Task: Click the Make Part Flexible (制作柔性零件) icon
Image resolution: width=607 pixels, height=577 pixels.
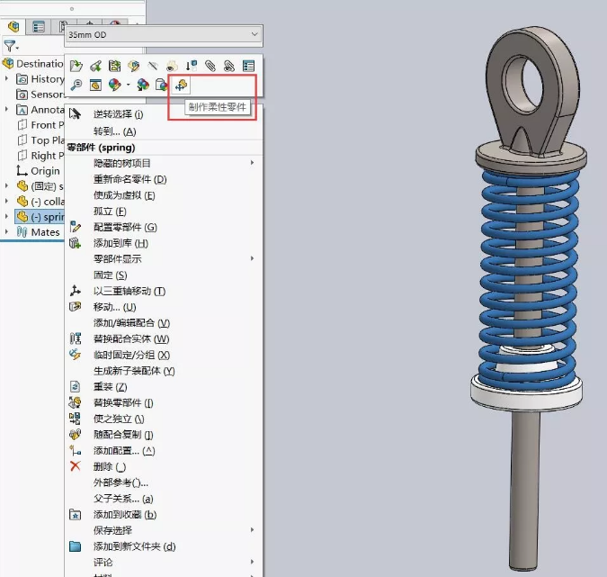Action: point(182,86)
